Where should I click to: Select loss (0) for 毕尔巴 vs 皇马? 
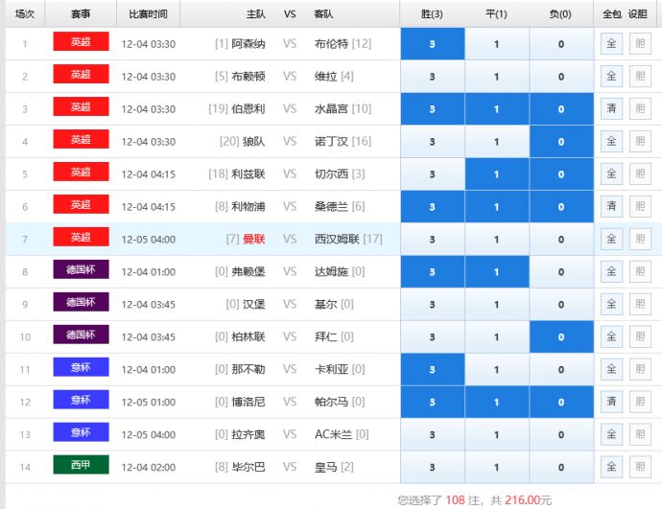pyautogui.click(x=561, y=468)
